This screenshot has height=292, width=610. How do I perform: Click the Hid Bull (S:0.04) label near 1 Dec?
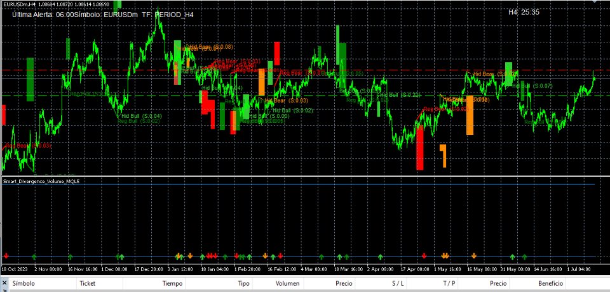pyautogui.click(x=141, y=116)
